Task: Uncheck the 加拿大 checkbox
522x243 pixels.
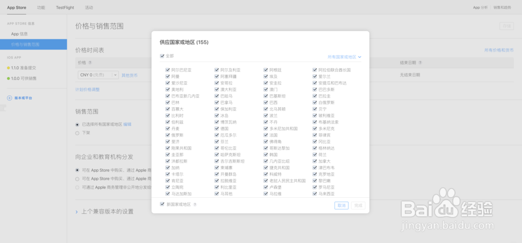Action: 315,161
